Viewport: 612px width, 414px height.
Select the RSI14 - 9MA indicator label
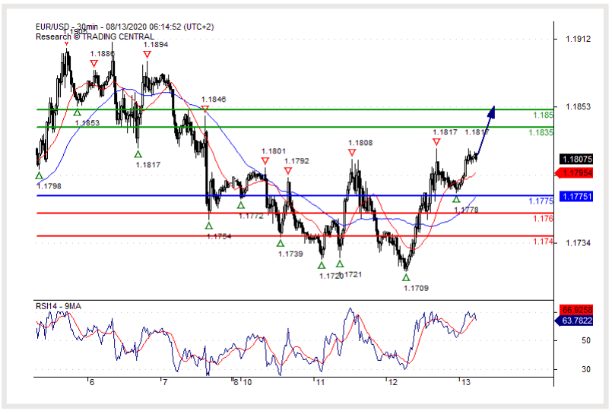tap(58, 306)
